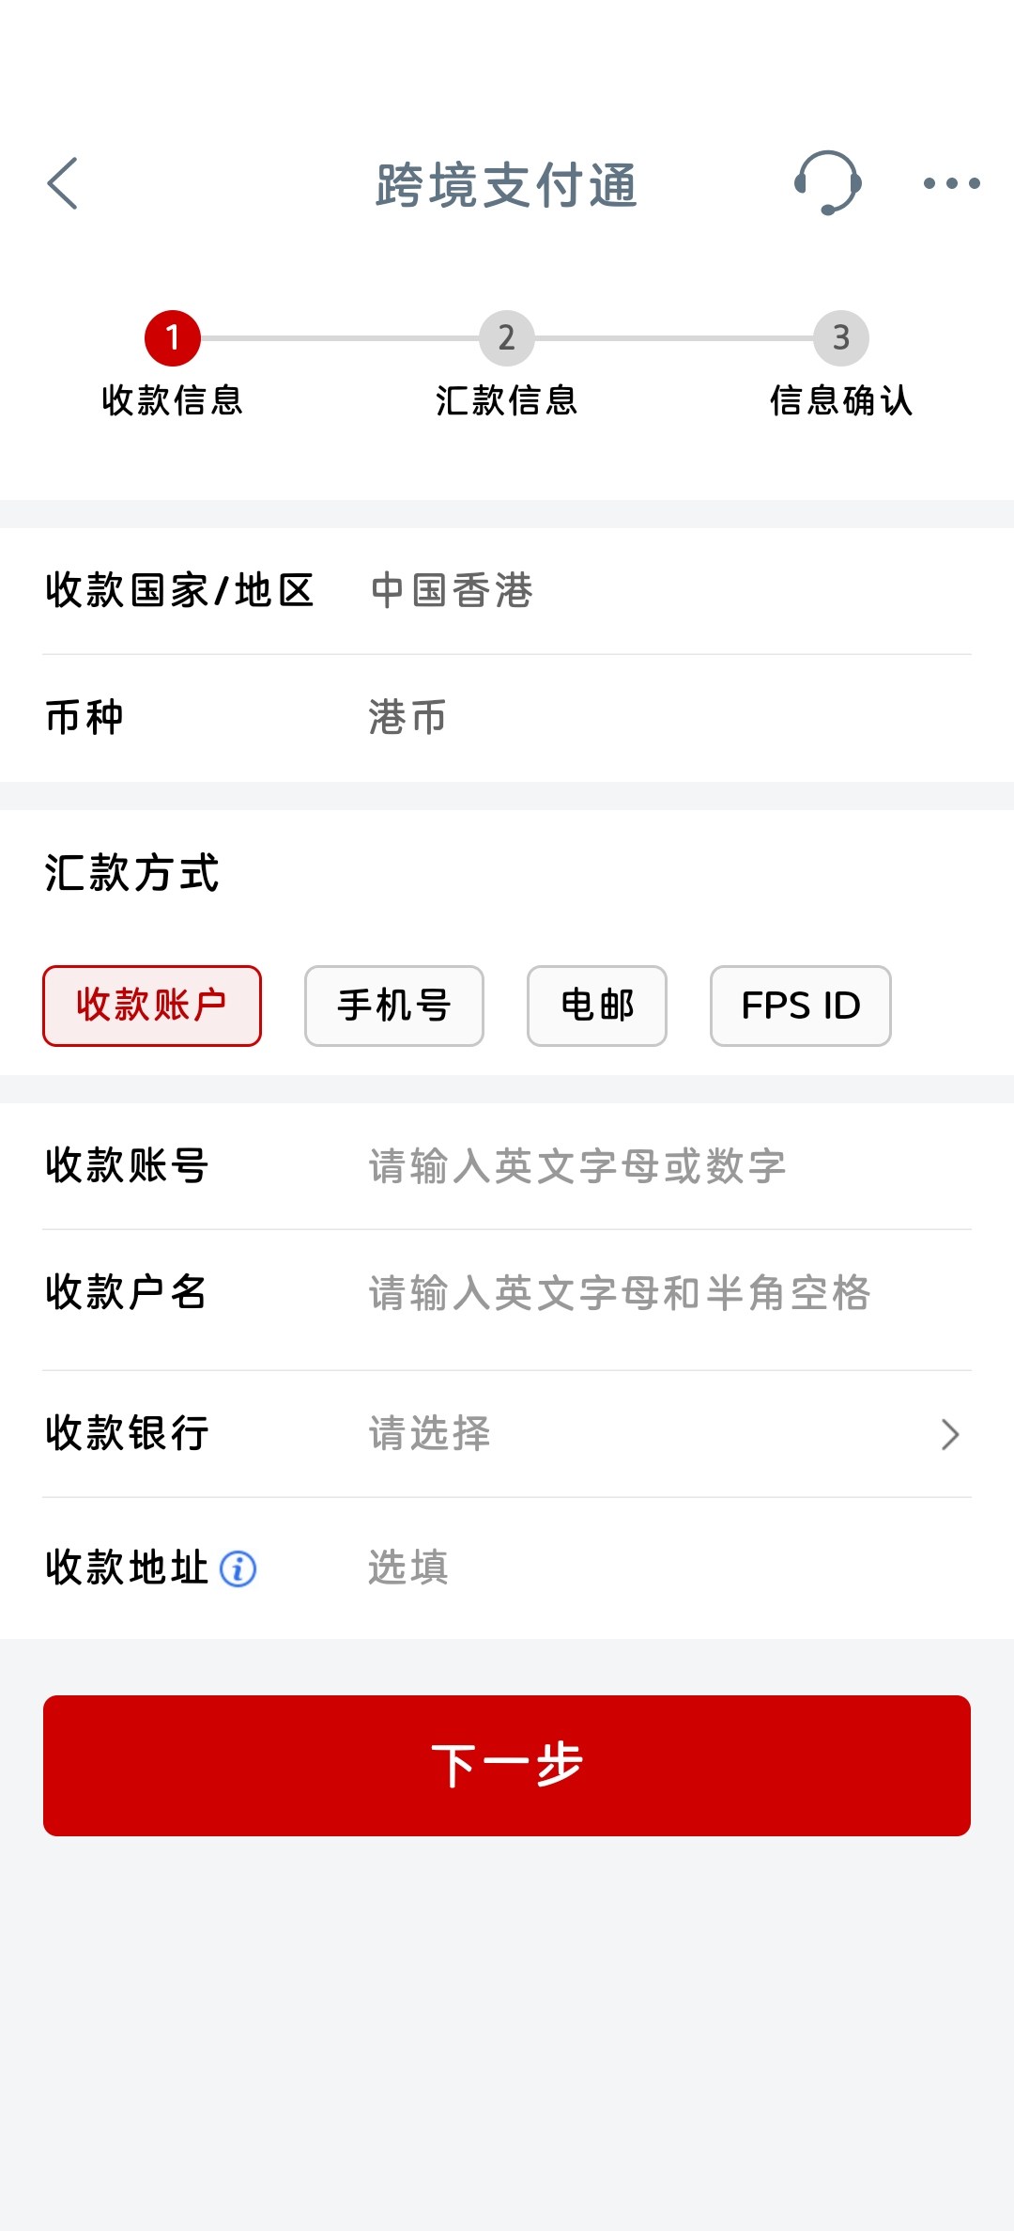
Task: Select 电邮 remittance method
Action: click(x=597, y=1006)
